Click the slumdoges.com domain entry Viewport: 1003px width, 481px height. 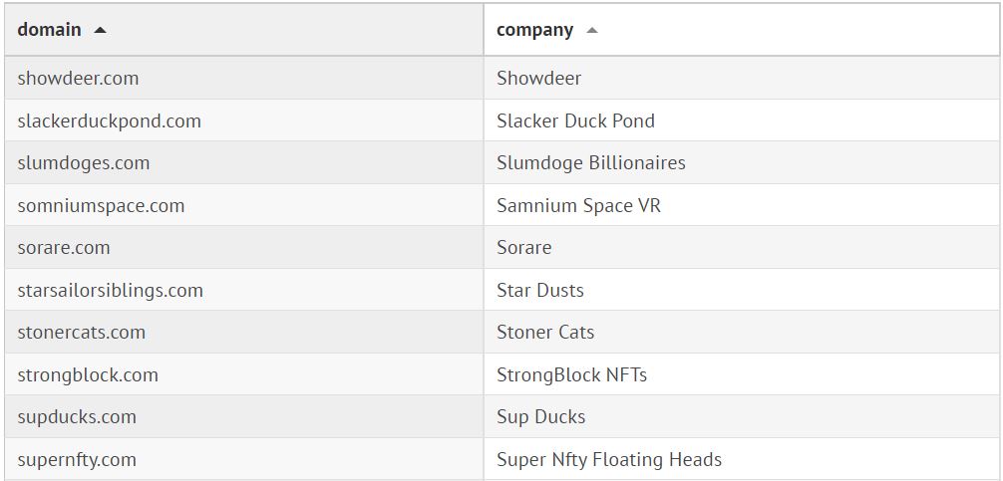click(83, 162)
